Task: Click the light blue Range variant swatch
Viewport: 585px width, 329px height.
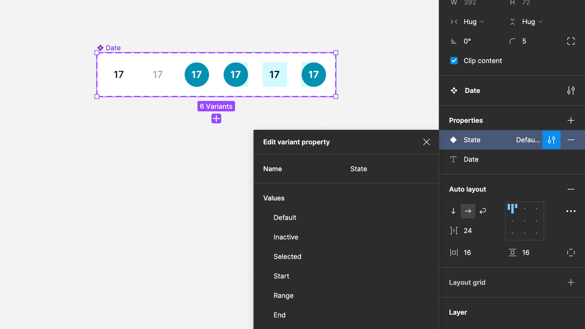Action: (x=275, y=75)
